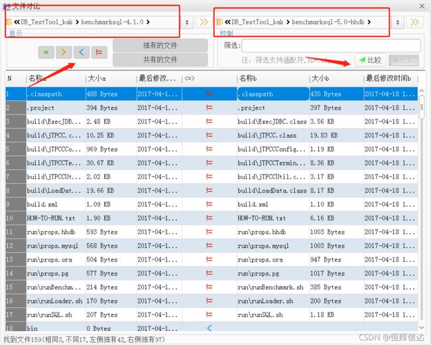Click the 比较 compare button

tap(370, 60)
